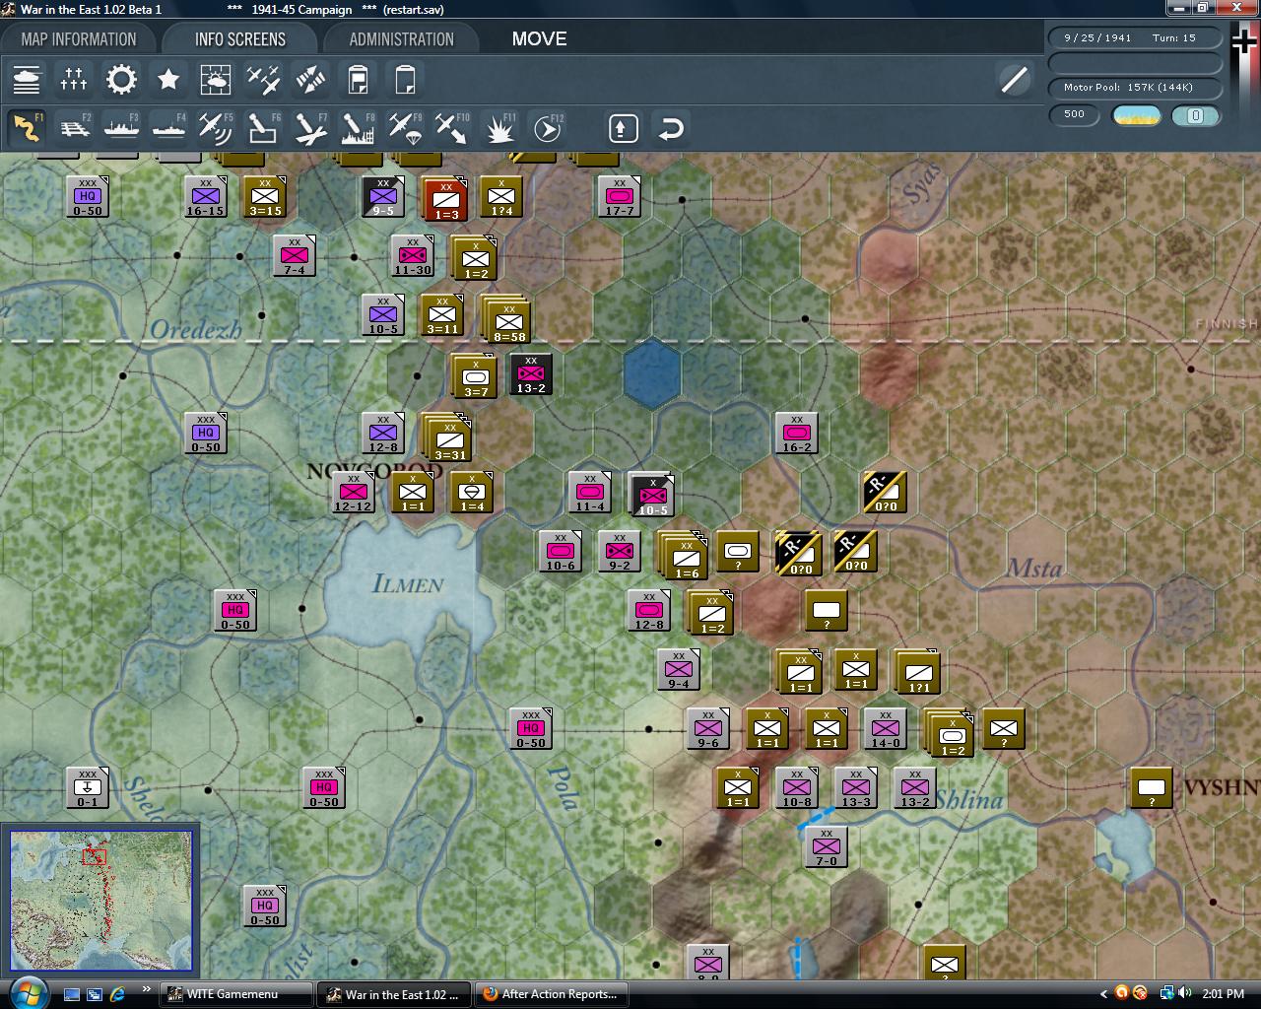Select the red 1=3 Soviet counter
This screenshot has width=1261, height=1009.
[x=444, y=199]
